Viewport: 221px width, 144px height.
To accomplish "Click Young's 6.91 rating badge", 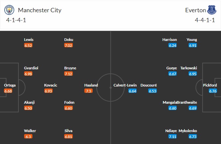I will point(193,45).
